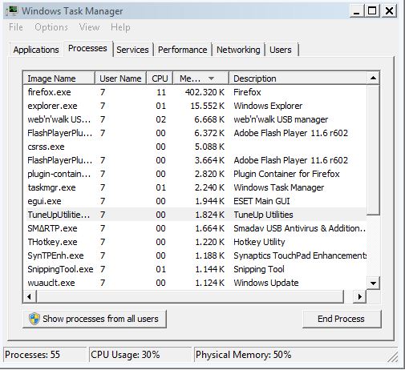Switch to the Services tab
This screenshot has height=370, width=405.
pyautogui.click(x=132, y=50)
